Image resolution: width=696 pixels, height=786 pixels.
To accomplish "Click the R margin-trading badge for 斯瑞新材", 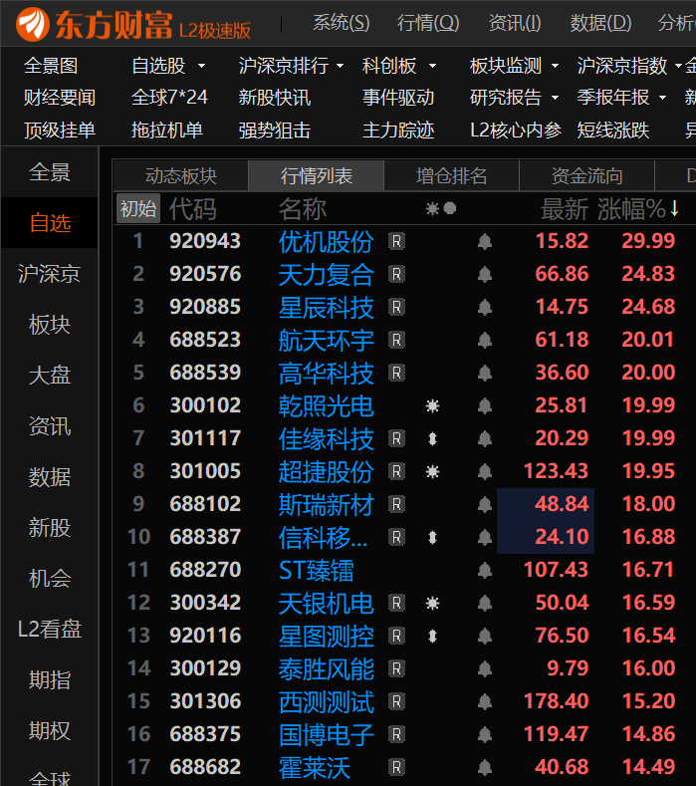I will [x=396, y=504].
